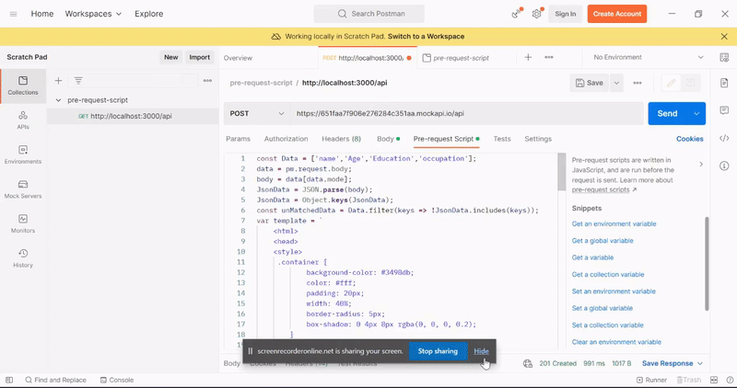This screenshot has width=737, height=388.
Task: Click the plus icon to create collection
Action: (x=59, y=81)
